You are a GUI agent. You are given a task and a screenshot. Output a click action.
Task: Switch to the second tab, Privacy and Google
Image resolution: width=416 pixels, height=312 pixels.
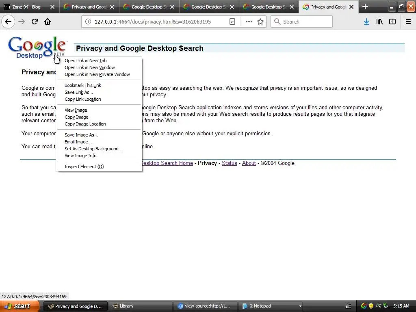coord(89,7)
